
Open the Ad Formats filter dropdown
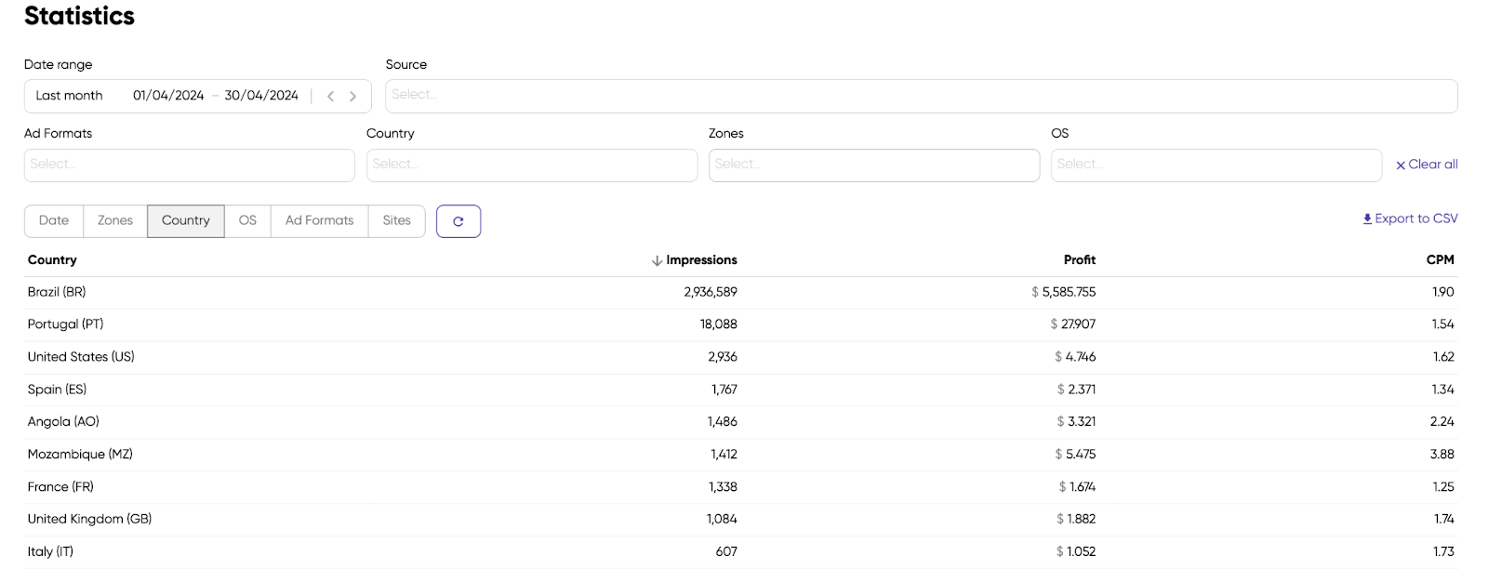pyautogui.click(x=189, y=165)
